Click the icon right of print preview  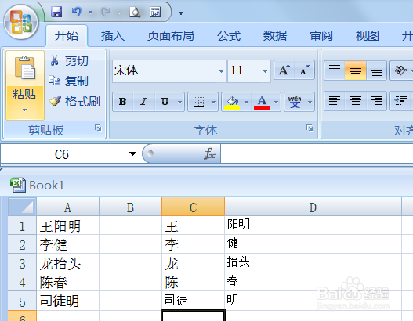tap(155, 12)
